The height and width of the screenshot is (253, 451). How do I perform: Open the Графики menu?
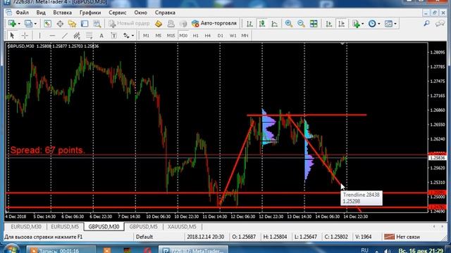90,13
